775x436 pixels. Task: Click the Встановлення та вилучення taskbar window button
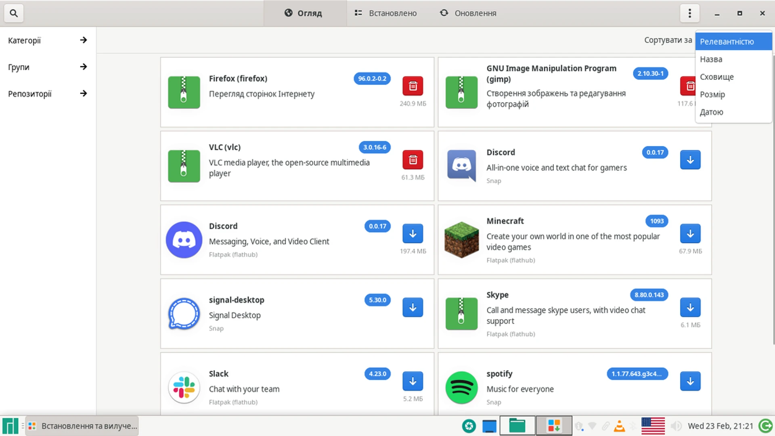(82, 426)
